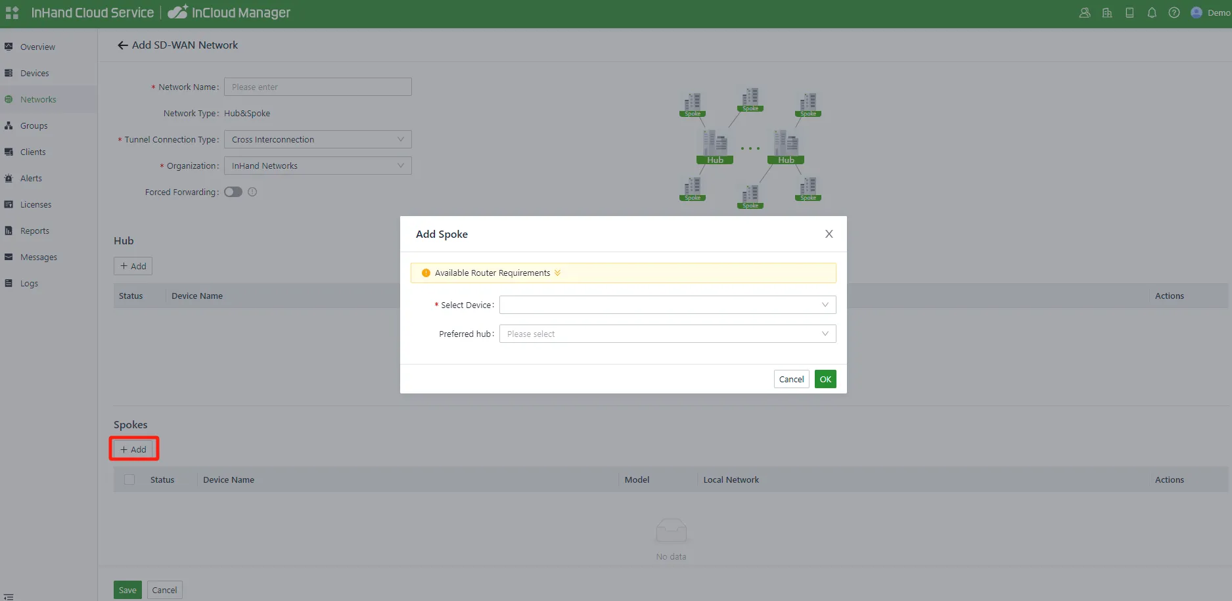Screen dimensions: 1232x601
Task: Click the Overview sidebar icon
Action: click(x=9, y=47)
